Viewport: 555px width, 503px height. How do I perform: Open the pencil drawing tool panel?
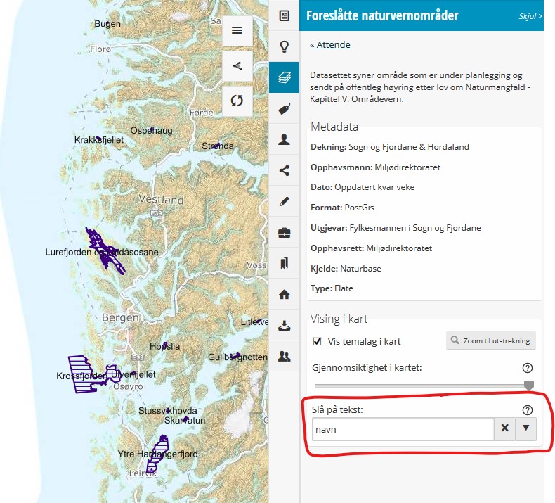[x=284, y=201]
